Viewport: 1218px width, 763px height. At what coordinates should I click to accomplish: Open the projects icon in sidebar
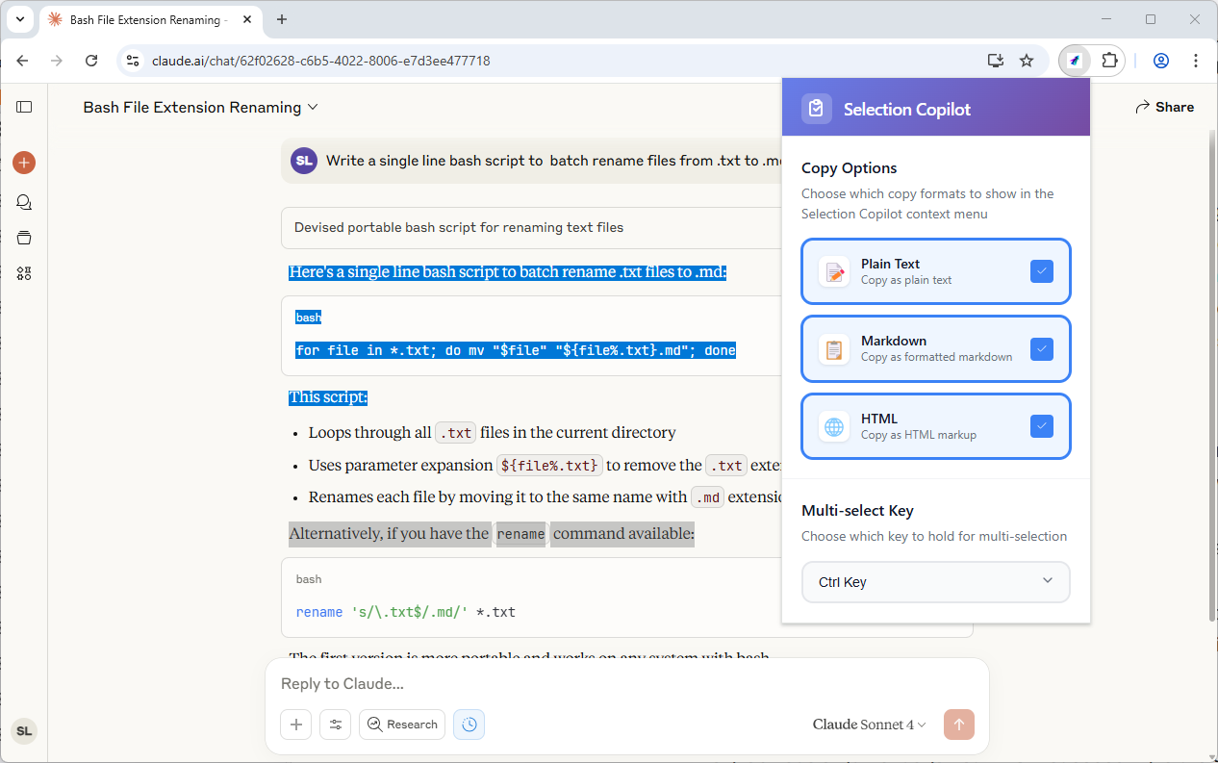coord(24,238)
